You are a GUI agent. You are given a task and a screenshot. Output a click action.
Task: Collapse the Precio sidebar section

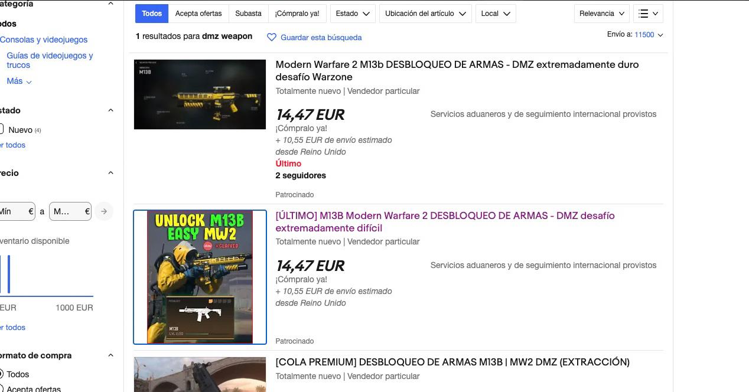tap(110, 173)
